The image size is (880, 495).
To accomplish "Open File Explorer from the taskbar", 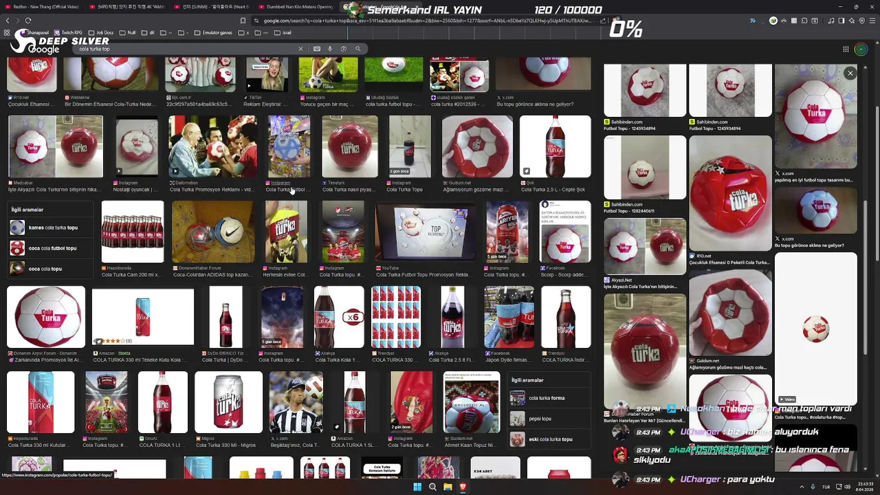I will click(448, 487).
